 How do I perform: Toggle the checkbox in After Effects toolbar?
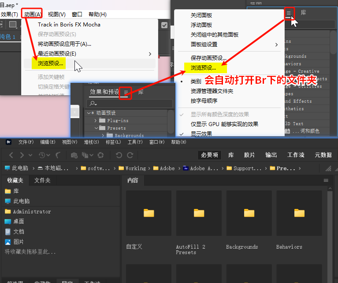164,25
